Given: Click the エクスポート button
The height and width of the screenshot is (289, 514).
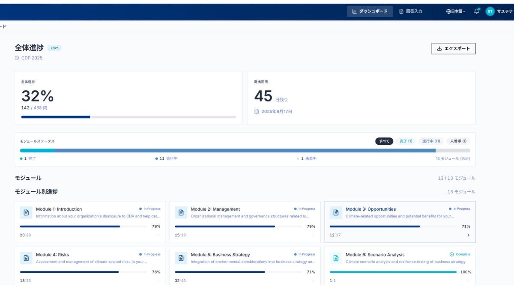Looking at the screenshot, I should [453, 49].
